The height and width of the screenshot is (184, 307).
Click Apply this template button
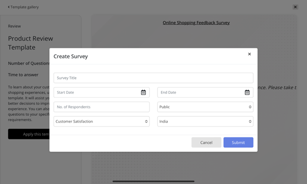click(x=29, y=134)
